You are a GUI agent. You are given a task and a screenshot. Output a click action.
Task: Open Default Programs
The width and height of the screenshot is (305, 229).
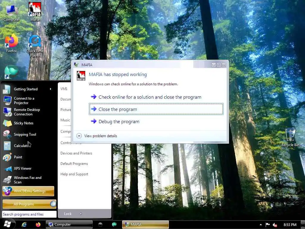(74, 164)
